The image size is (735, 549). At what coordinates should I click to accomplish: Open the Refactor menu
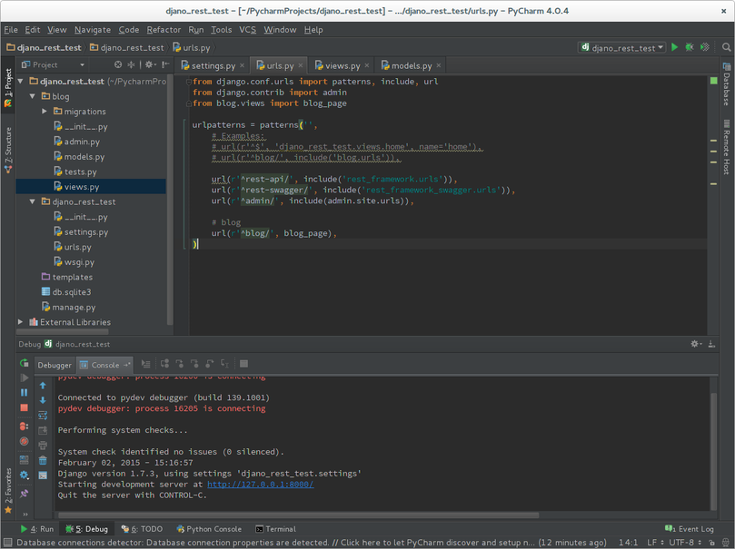pos(164,30)
